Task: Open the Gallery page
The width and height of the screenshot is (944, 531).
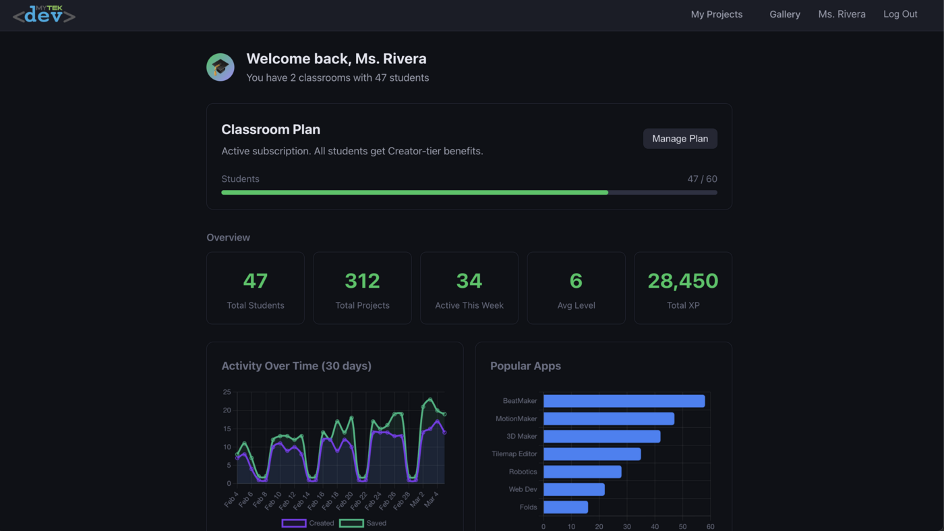Action: (x=784, y=14)
